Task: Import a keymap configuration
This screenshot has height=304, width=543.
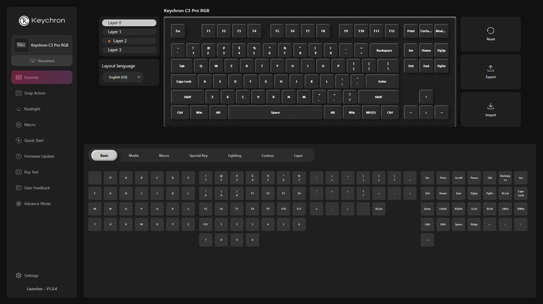Action: pos(490,109)
